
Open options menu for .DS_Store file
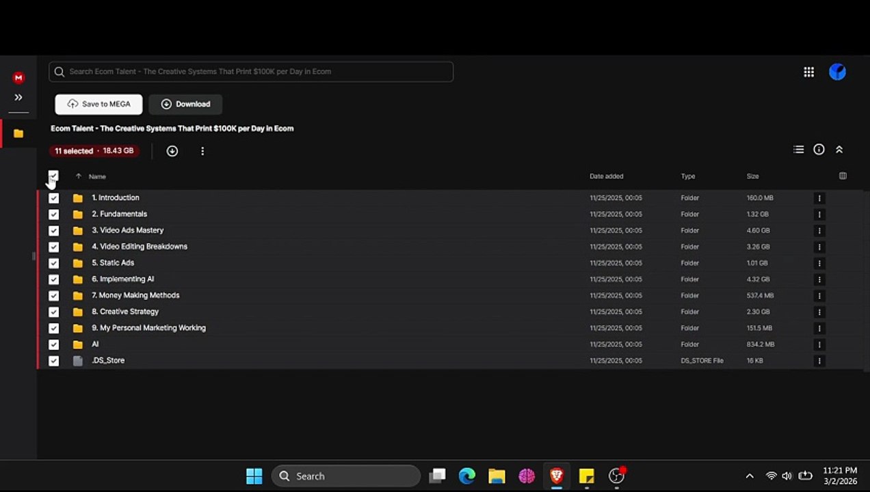[x=819, y=361]
